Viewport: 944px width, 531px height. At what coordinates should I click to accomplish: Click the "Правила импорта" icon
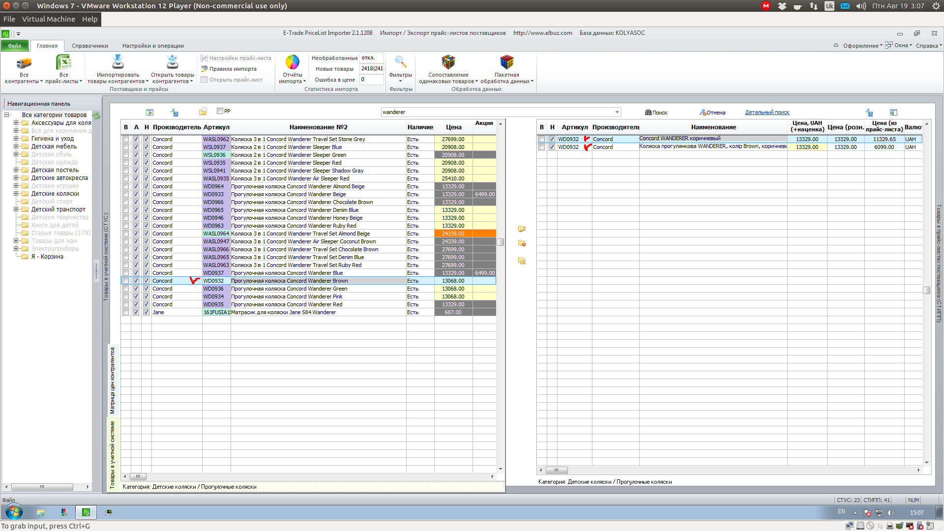click(205, 69)
